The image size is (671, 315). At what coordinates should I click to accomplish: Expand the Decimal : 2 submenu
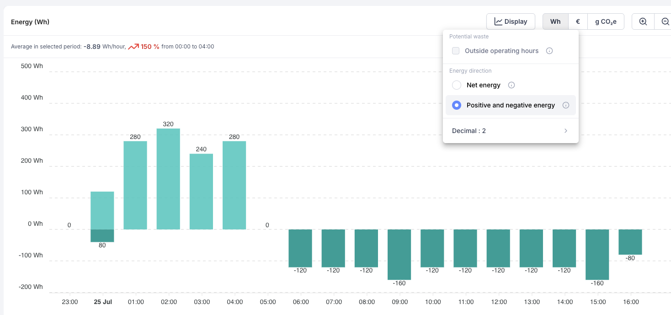[511, 131]
